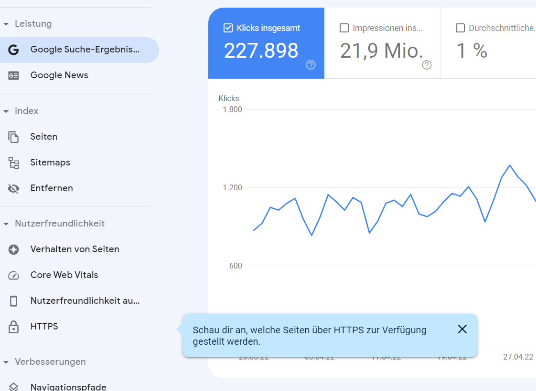Collapse the Nutzerfreundlichkeit section
Image resolution: width=536 pixels, height=391 pixels.
point(6,223)
